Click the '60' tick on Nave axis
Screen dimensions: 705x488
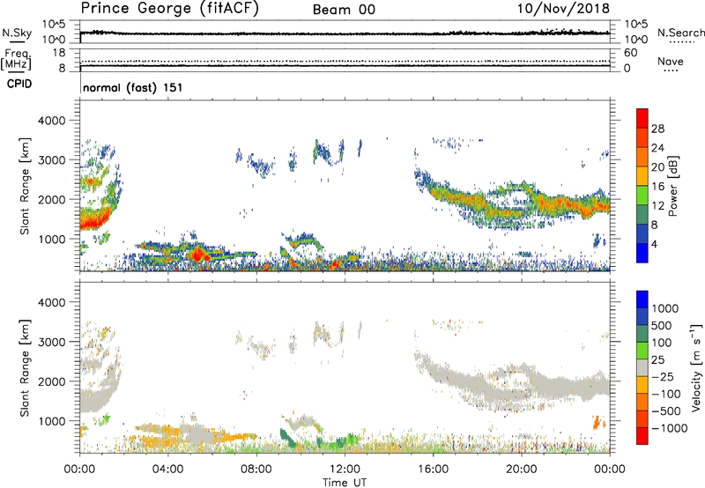pos(630,53)
